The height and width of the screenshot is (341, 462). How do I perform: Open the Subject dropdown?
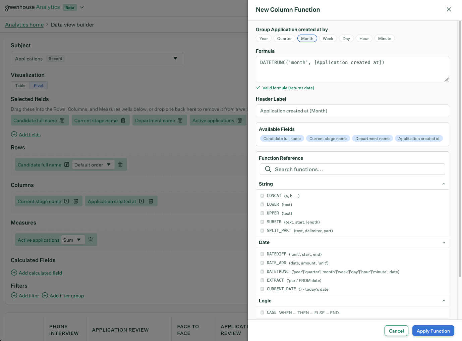tap(97, 58)
